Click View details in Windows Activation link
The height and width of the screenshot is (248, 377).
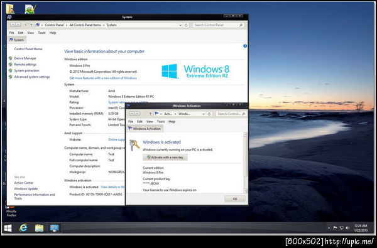pyautogui.click(x=112, y=187)
